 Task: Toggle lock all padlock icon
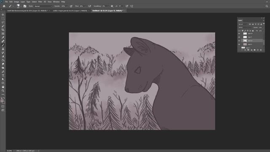tap(253, 31)
